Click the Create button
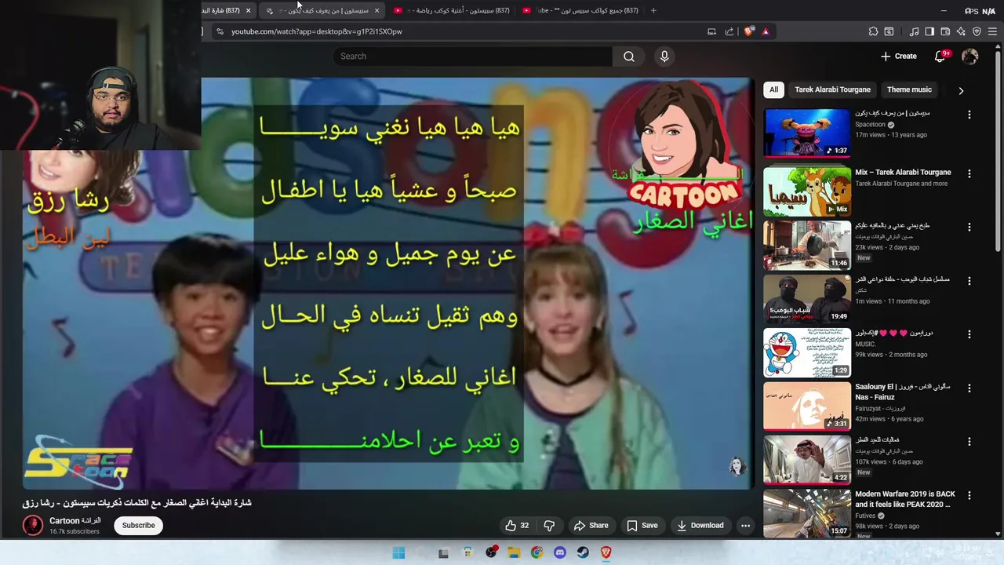Viewport: 1004px width, 565px height. [898, 56]
